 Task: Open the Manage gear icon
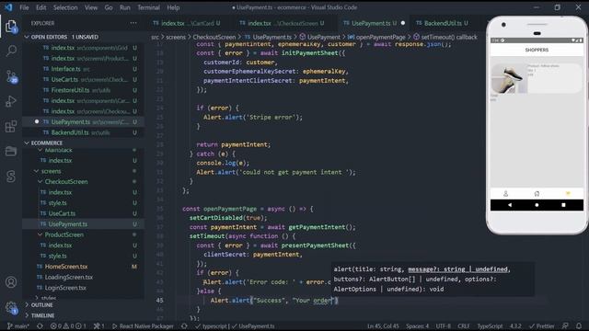click(11, 308)
